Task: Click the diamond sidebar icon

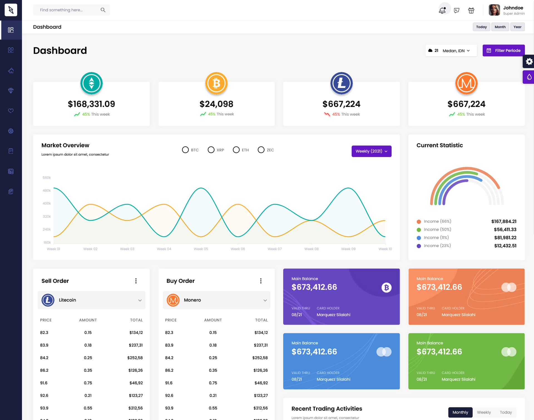Action: click(11, 90)
